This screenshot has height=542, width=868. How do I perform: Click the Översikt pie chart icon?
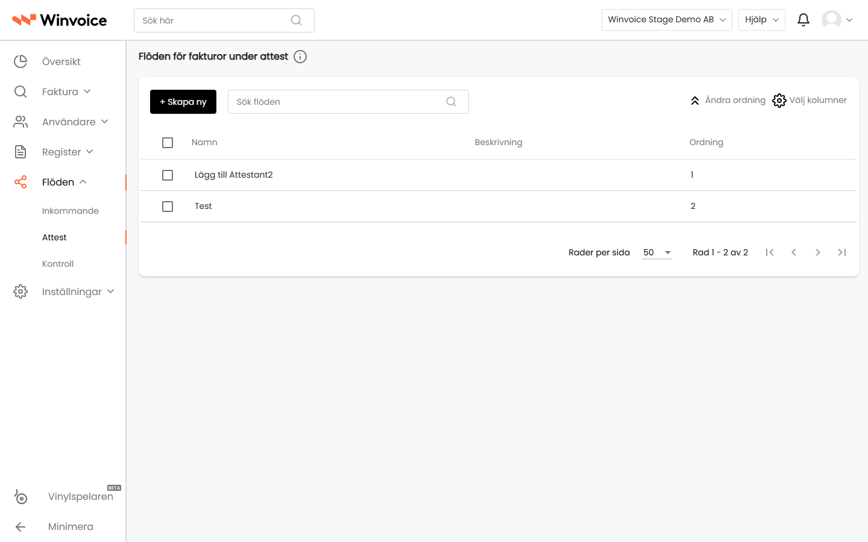coord(20,61)
